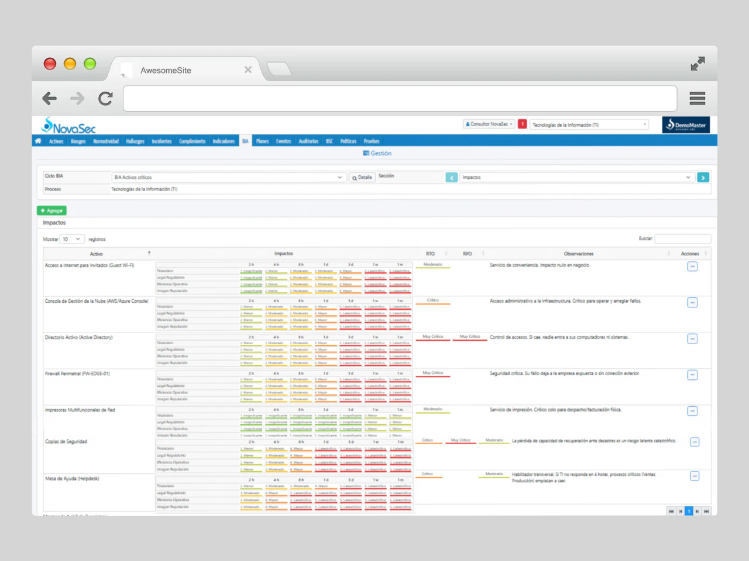This screenshot has height=561, width=749.
Task: Click the Detalle button
Action: click(362, 177)
